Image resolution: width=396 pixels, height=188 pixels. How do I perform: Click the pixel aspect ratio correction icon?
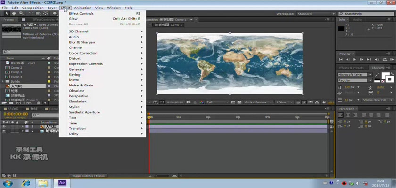coord(298,102)
